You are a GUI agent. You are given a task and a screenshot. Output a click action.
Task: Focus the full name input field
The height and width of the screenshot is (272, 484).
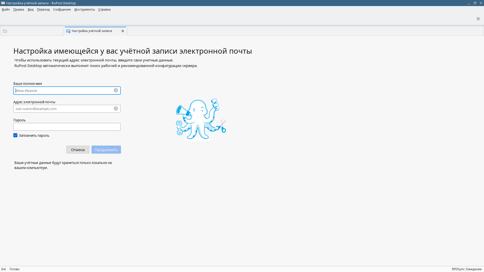pos(67,91)
